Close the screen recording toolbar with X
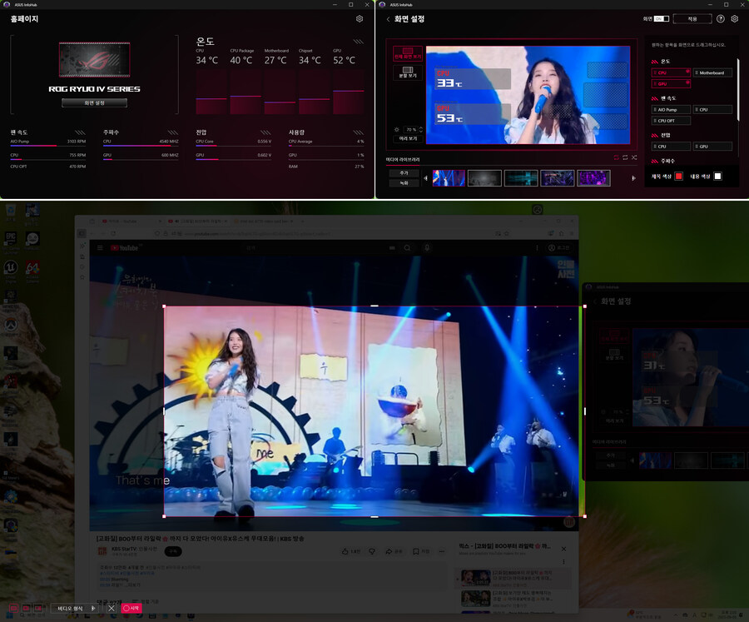 coord(112,608)
